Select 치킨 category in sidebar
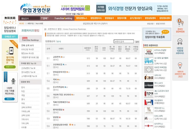 click(x=23, y=91)
